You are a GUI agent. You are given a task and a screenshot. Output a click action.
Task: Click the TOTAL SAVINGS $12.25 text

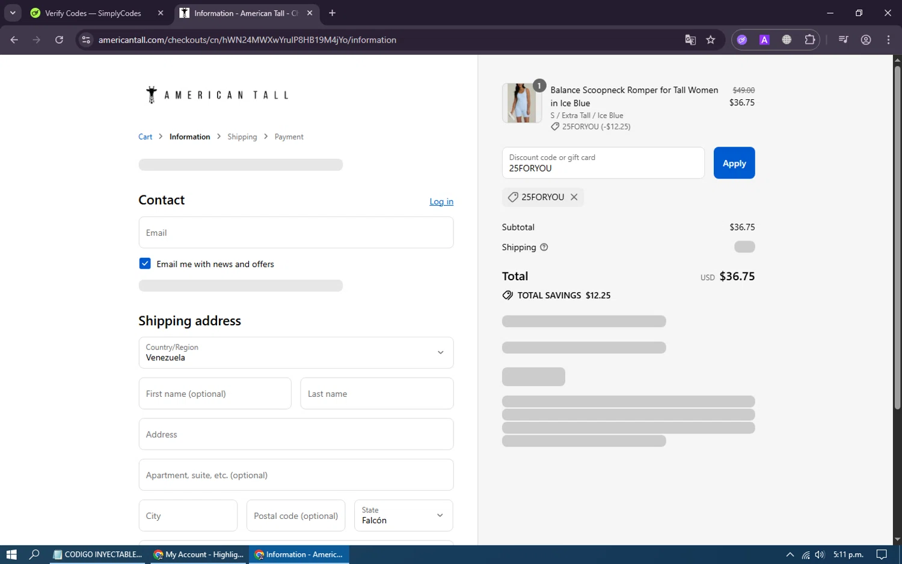pos(564,295)
